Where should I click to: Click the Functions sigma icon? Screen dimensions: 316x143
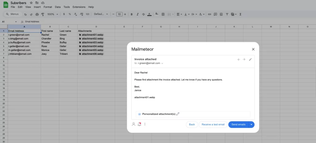coord(240,14)
